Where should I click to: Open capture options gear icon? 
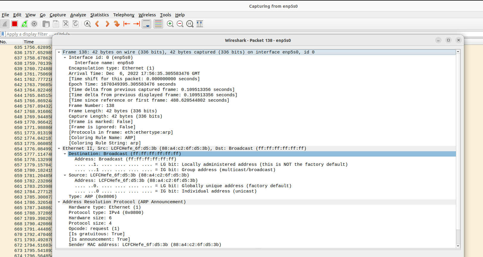[x=34, y=24]
